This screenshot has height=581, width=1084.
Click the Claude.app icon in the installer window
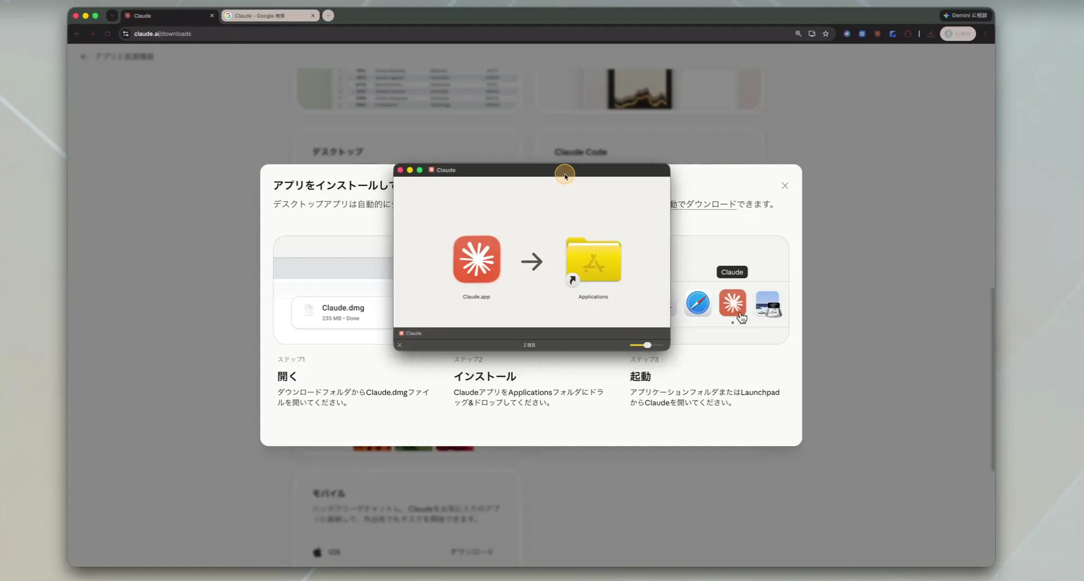[477, 259]
